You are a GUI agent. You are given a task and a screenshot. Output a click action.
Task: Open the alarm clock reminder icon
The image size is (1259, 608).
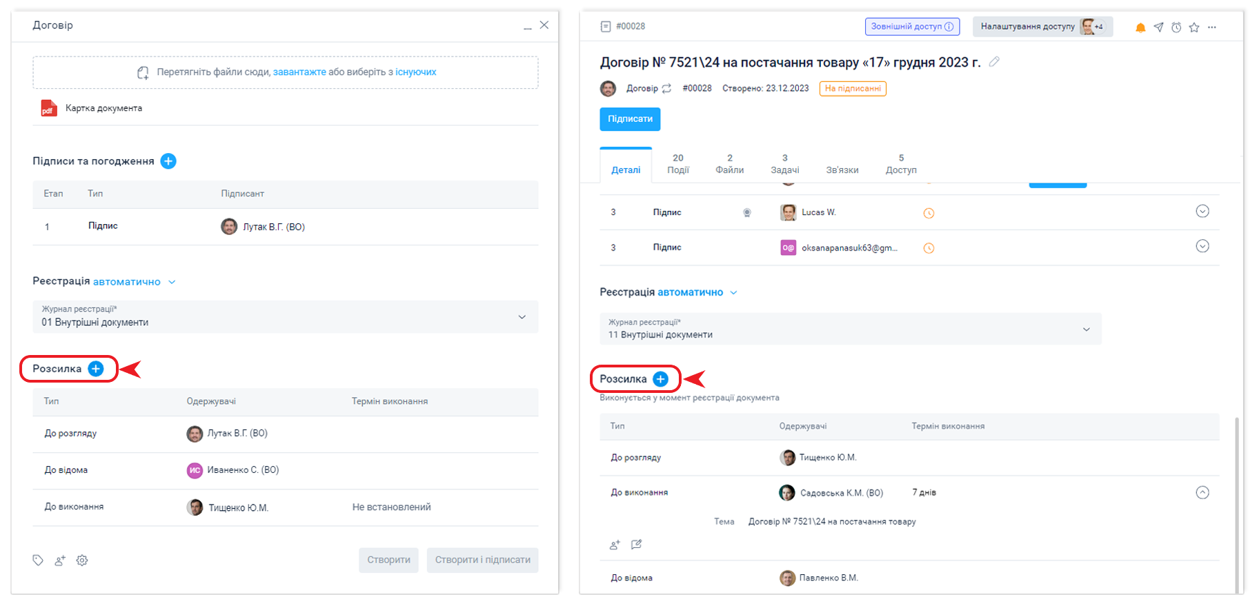tap(1176, 28)
